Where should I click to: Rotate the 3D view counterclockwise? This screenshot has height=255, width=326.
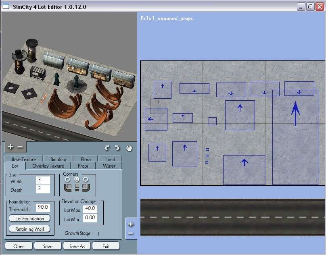(107, 148)
